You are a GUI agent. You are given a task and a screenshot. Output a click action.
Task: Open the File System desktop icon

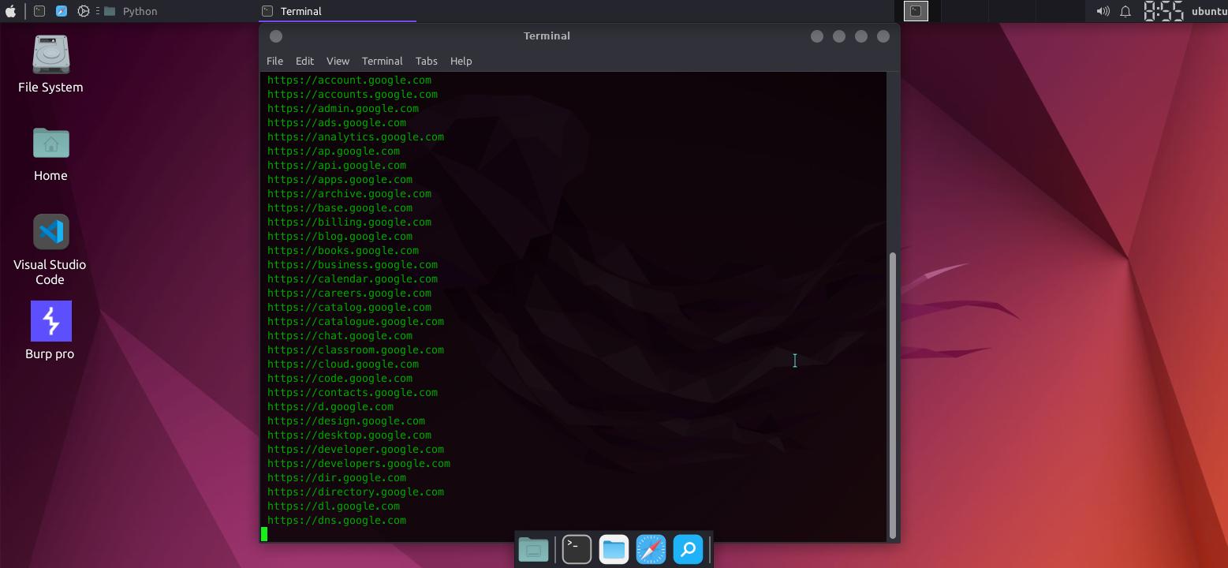click(x=50, y=64)
